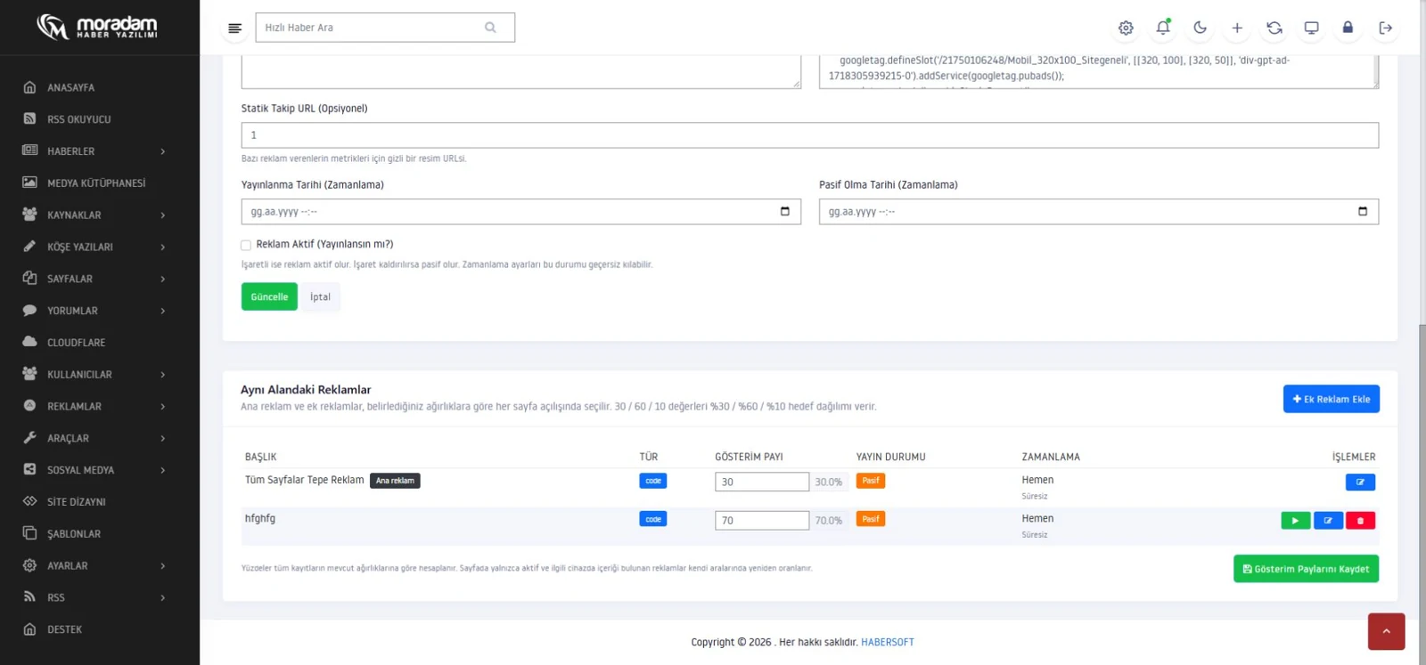Screen dimensions: 1426x665
Task: Click the Hızlı Haber Ara search field
Action: click(x=385, y=28)
